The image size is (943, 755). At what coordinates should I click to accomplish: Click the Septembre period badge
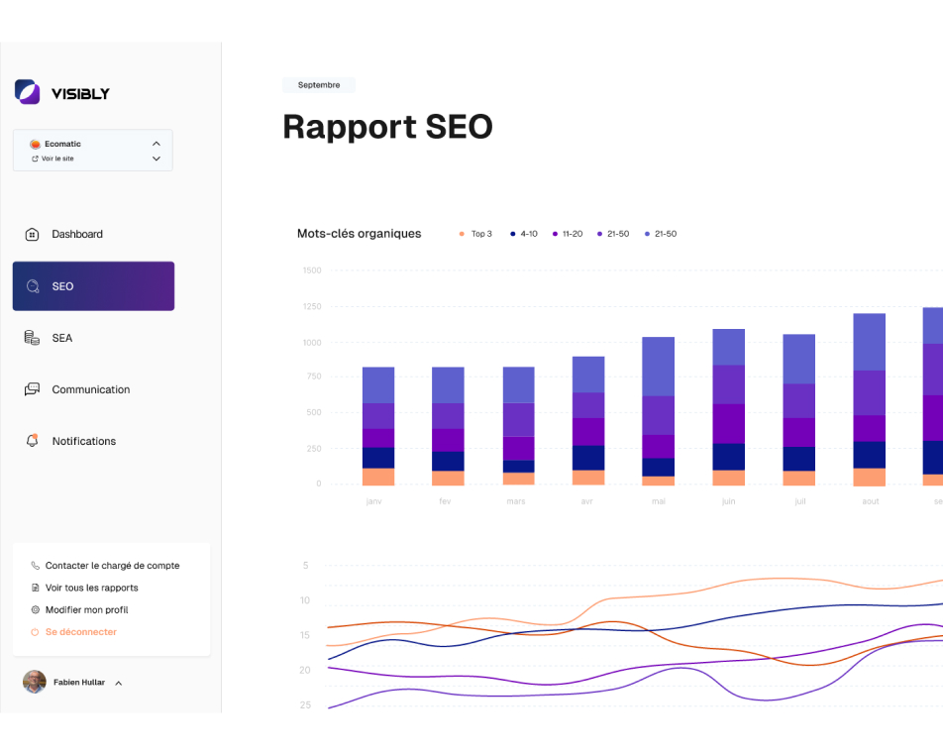(x=318, y=85)
